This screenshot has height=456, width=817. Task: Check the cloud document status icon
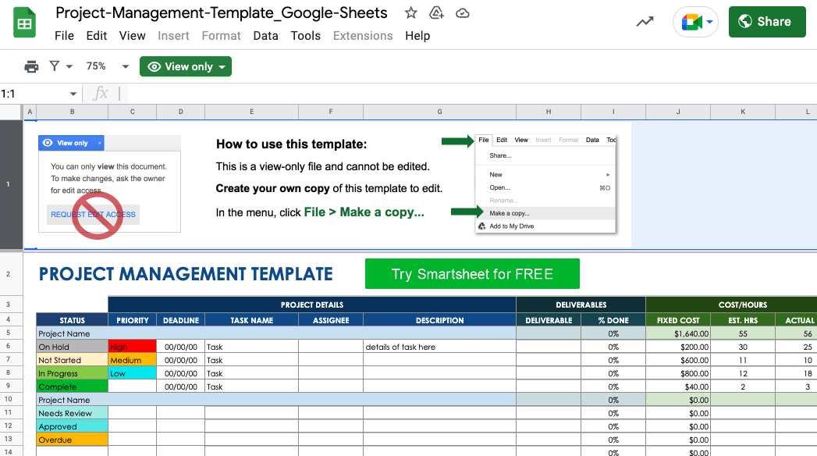(463, 13)
